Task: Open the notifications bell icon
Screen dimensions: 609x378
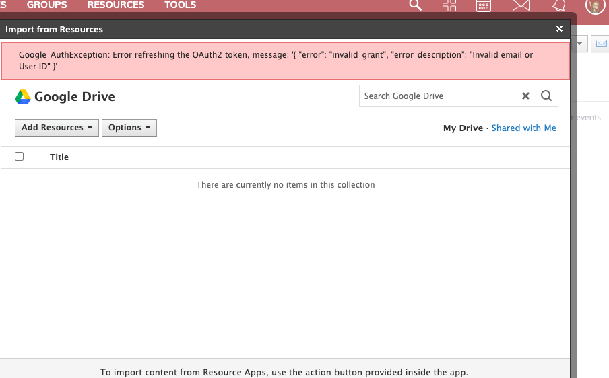Action: tap(559, 5)
